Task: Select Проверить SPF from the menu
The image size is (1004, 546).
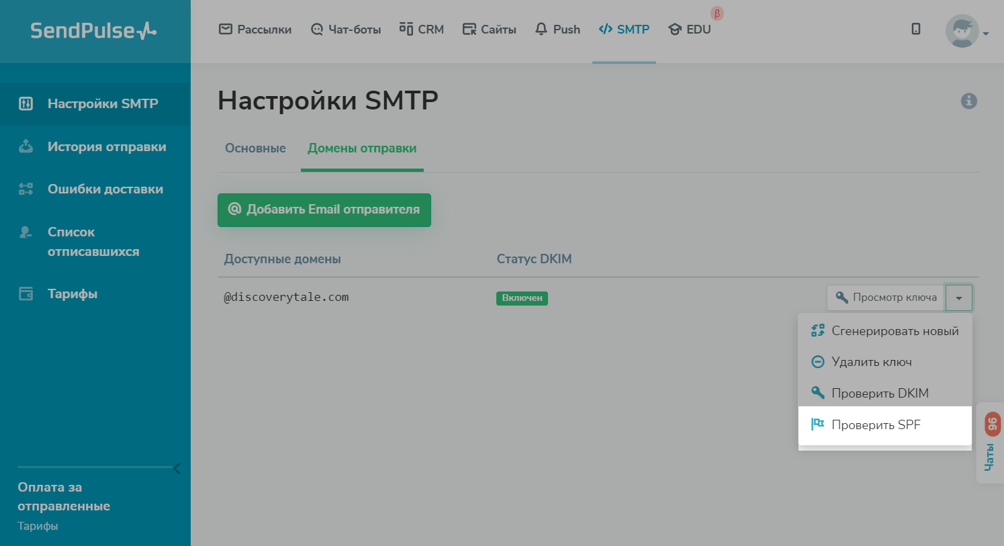Action: [x=875, y=424]
